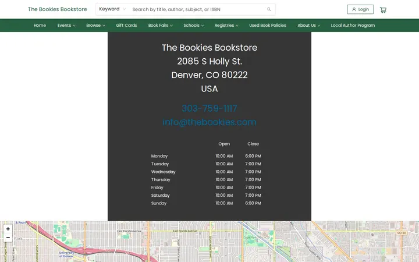419x262 pixels.
Task: Select the Sunday hours row label
Action: pyautogui.click(x=159, y=203)
